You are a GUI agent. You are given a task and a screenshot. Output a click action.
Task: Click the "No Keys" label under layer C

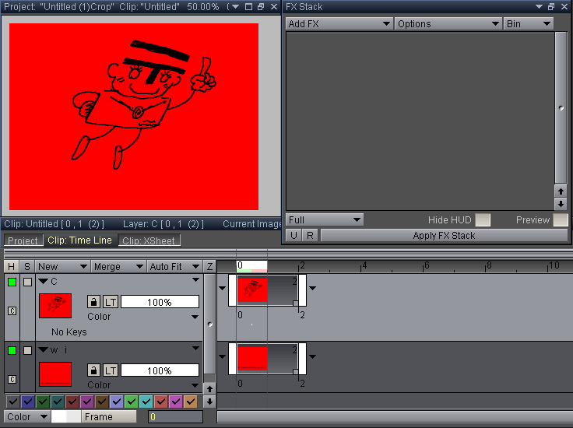point(69,332)
